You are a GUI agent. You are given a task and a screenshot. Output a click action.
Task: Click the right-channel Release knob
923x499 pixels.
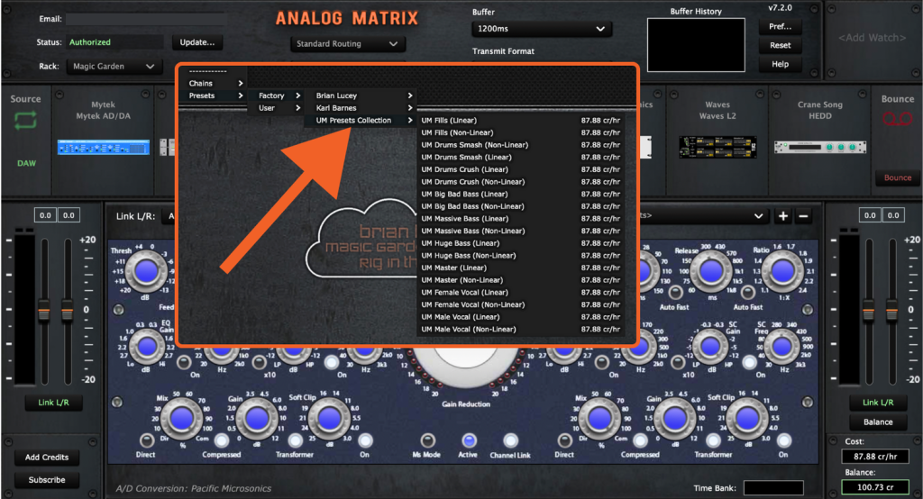(710, 272)
